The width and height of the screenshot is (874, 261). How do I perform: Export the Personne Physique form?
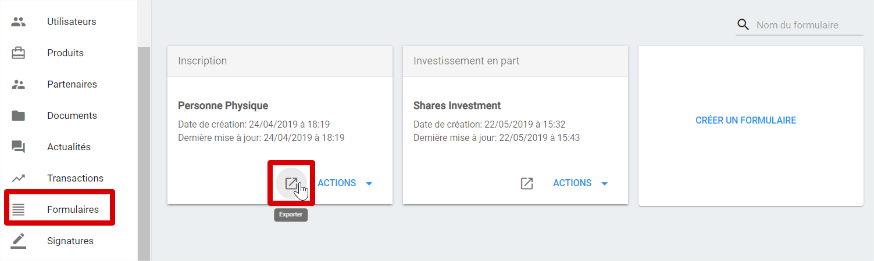[291, 183]
